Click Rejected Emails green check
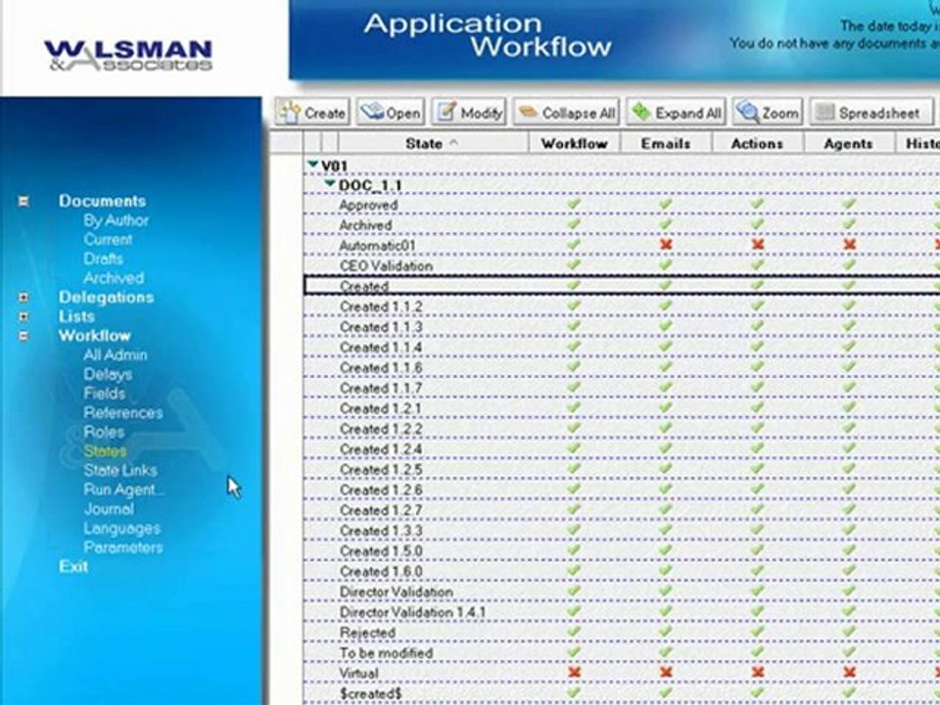The width and height of the screenshot is (940, 705). pos(666,632)
